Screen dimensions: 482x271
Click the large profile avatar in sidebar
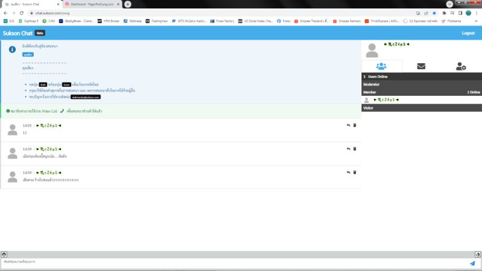(372, 51)
